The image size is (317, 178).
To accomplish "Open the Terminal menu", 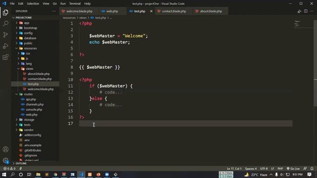I will click(75, 3).
